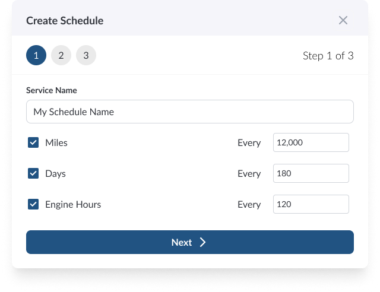Focus the Miles interval field showing 12,000
380x292 pixels.
[x=311, y=142]
